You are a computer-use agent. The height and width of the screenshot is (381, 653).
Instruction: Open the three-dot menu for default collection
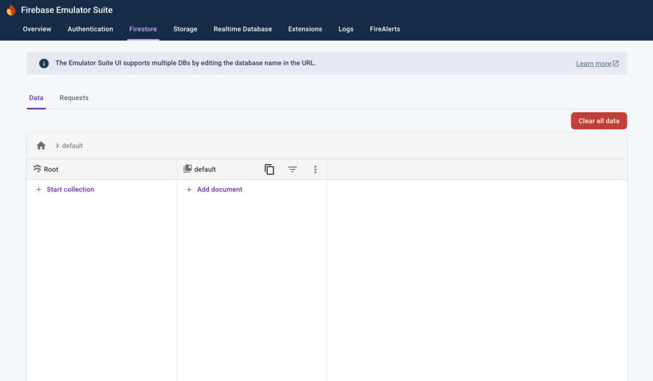tap(315, 169)
